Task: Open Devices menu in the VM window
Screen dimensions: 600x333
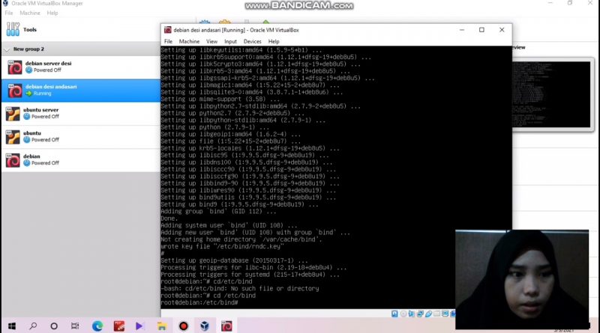Action: pyautogui.click(x=252, y=41)
